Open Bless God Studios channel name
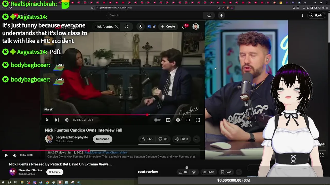The width and height of the screenshot is (330, 185). coord(30,170)
